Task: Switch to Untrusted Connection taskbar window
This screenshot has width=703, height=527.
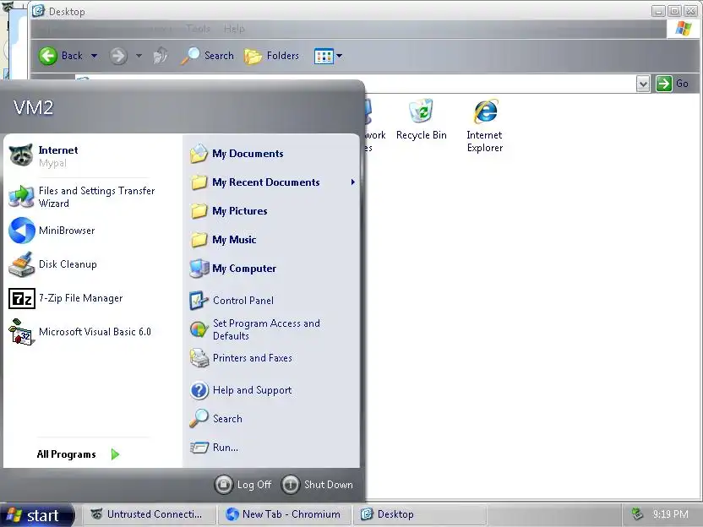Action: (x=150, y=514)
